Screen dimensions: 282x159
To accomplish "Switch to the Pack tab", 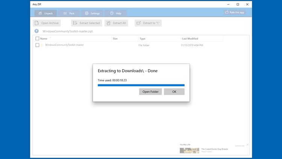I will pyautogui.click(x=69, y=13).
